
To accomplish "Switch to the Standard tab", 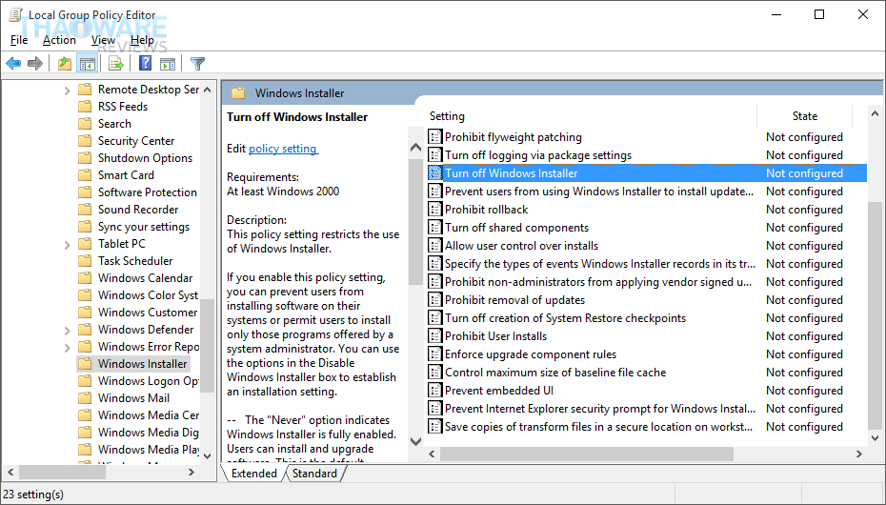I will click(314, 474).
